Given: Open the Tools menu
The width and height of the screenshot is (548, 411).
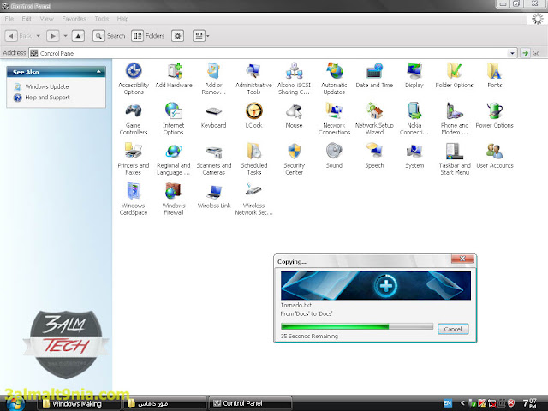Looking at the screenshot, I should [x=102, y=19].
